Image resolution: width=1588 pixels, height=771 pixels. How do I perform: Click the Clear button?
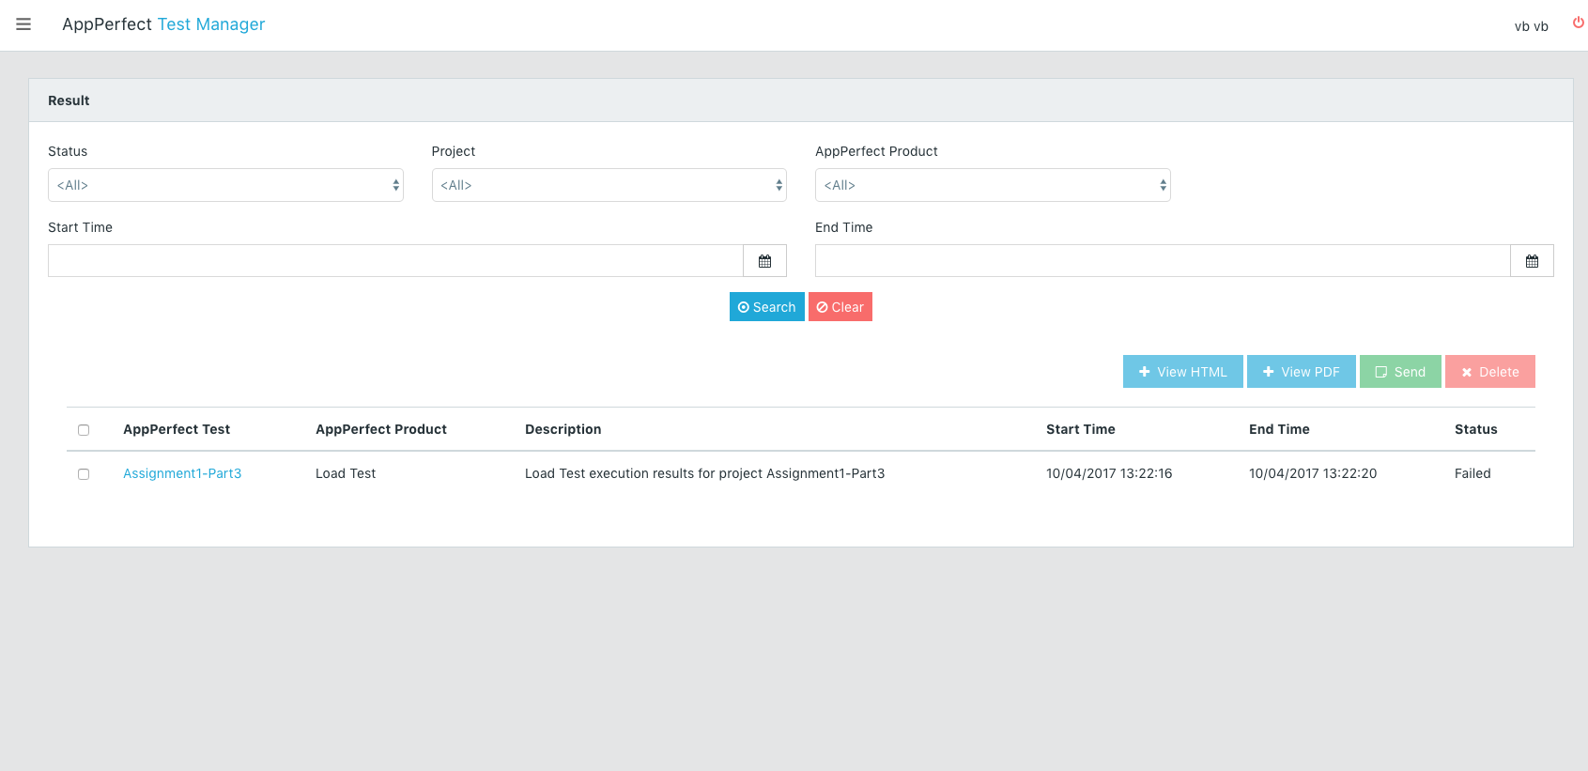coord(840,307)
